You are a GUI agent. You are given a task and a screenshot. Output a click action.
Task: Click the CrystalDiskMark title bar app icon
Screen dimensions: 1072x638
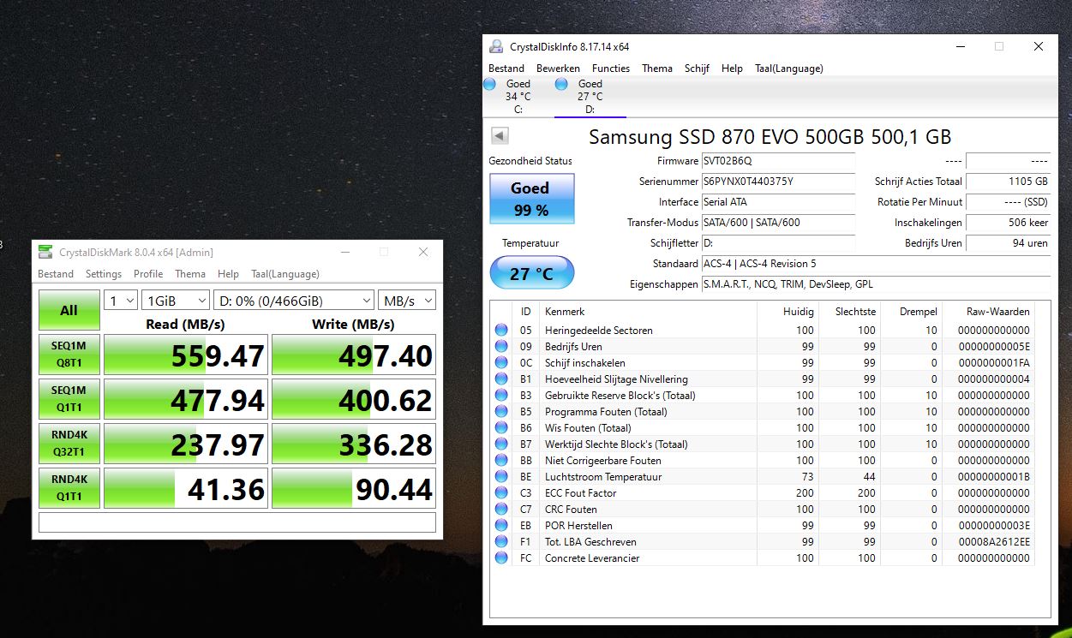point(45,252)
